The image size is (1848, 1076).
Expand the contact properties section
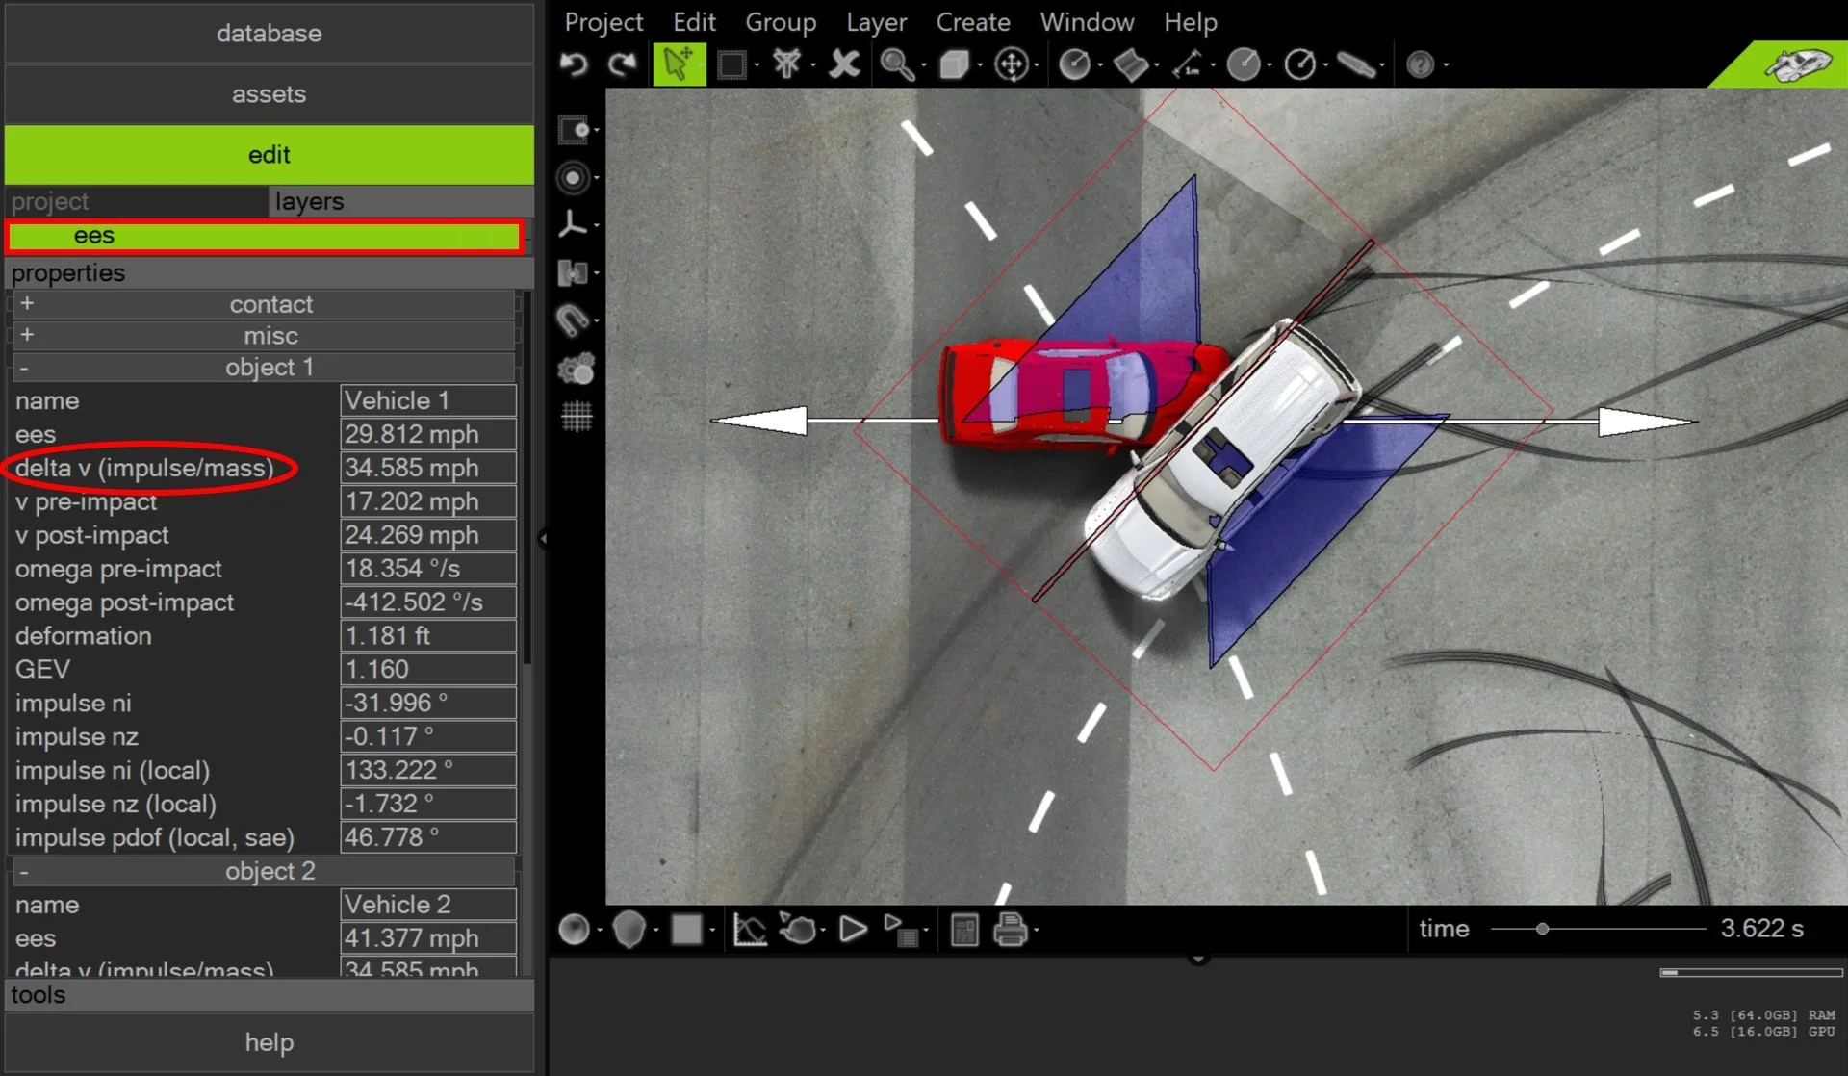27,304
